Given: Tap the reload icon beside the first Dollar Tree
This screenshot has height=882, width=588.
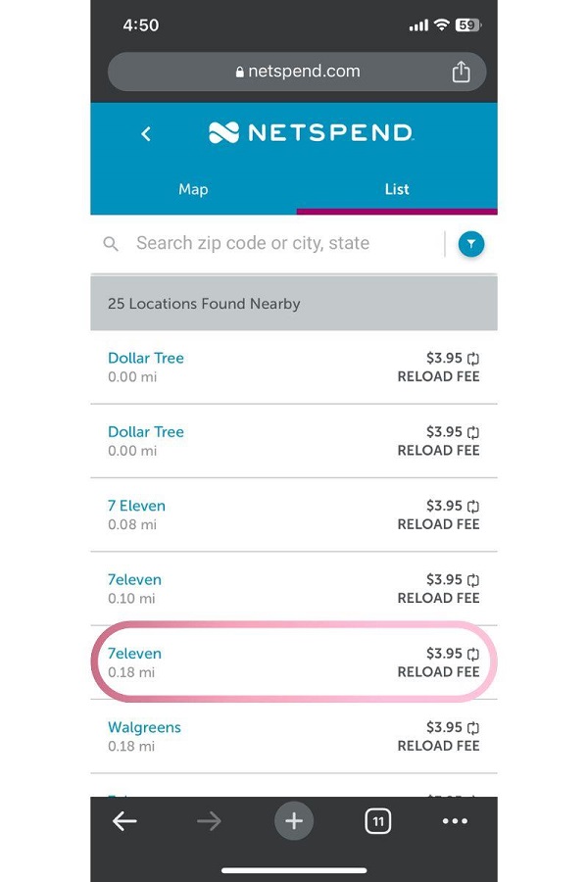Looking at the screenshot, I should click(x=472, y=358).
